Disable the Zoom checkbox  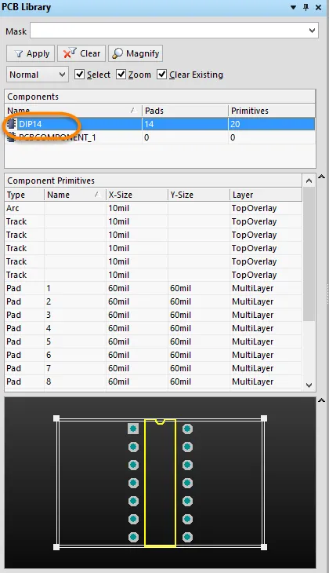(121, 75)
